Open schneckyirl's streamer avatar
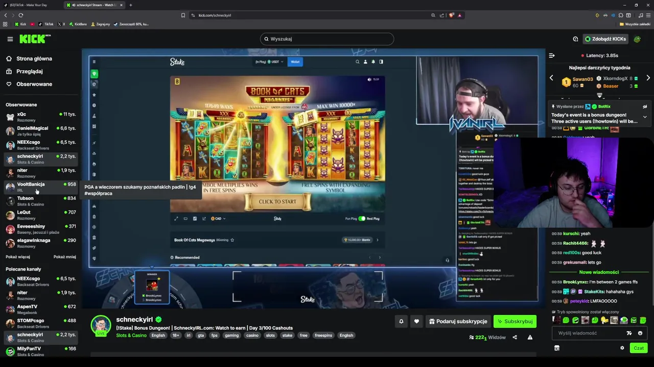This screenshot has width=654, height=367. [101, 326]
